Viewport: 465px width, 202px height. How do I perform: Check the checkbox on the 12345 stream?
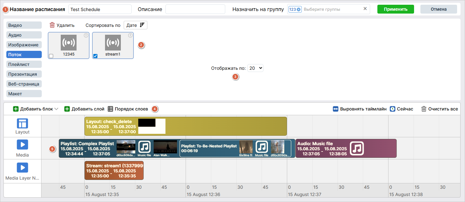pyautogui.click(x=51, y=56)
